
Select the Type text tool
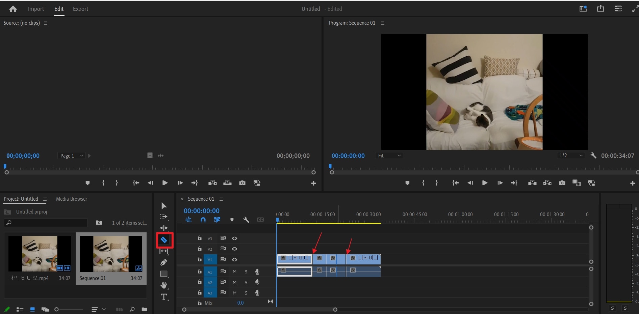(164, 297)
